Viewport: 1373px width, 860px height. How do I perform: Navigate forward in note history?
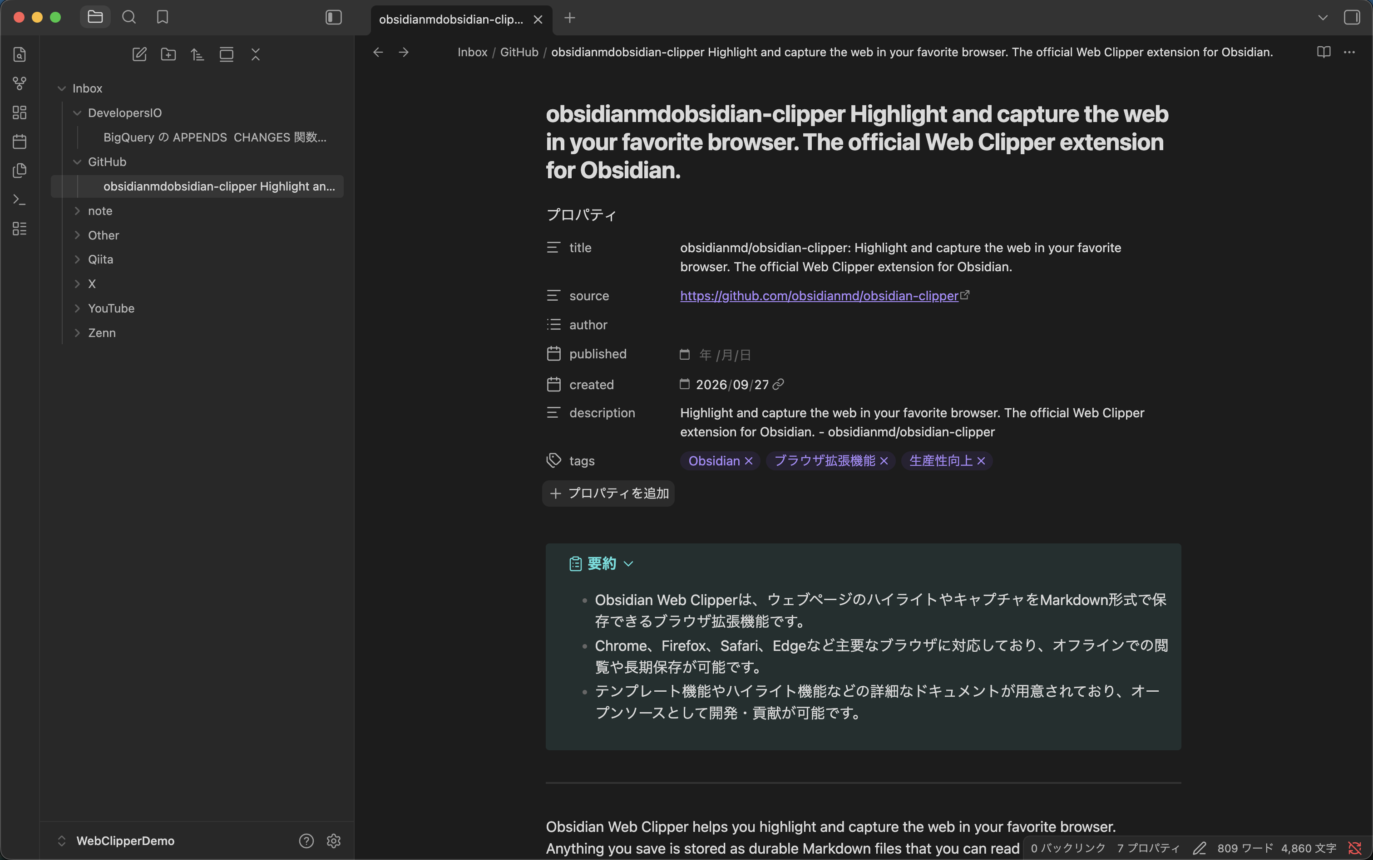(404, 52)
